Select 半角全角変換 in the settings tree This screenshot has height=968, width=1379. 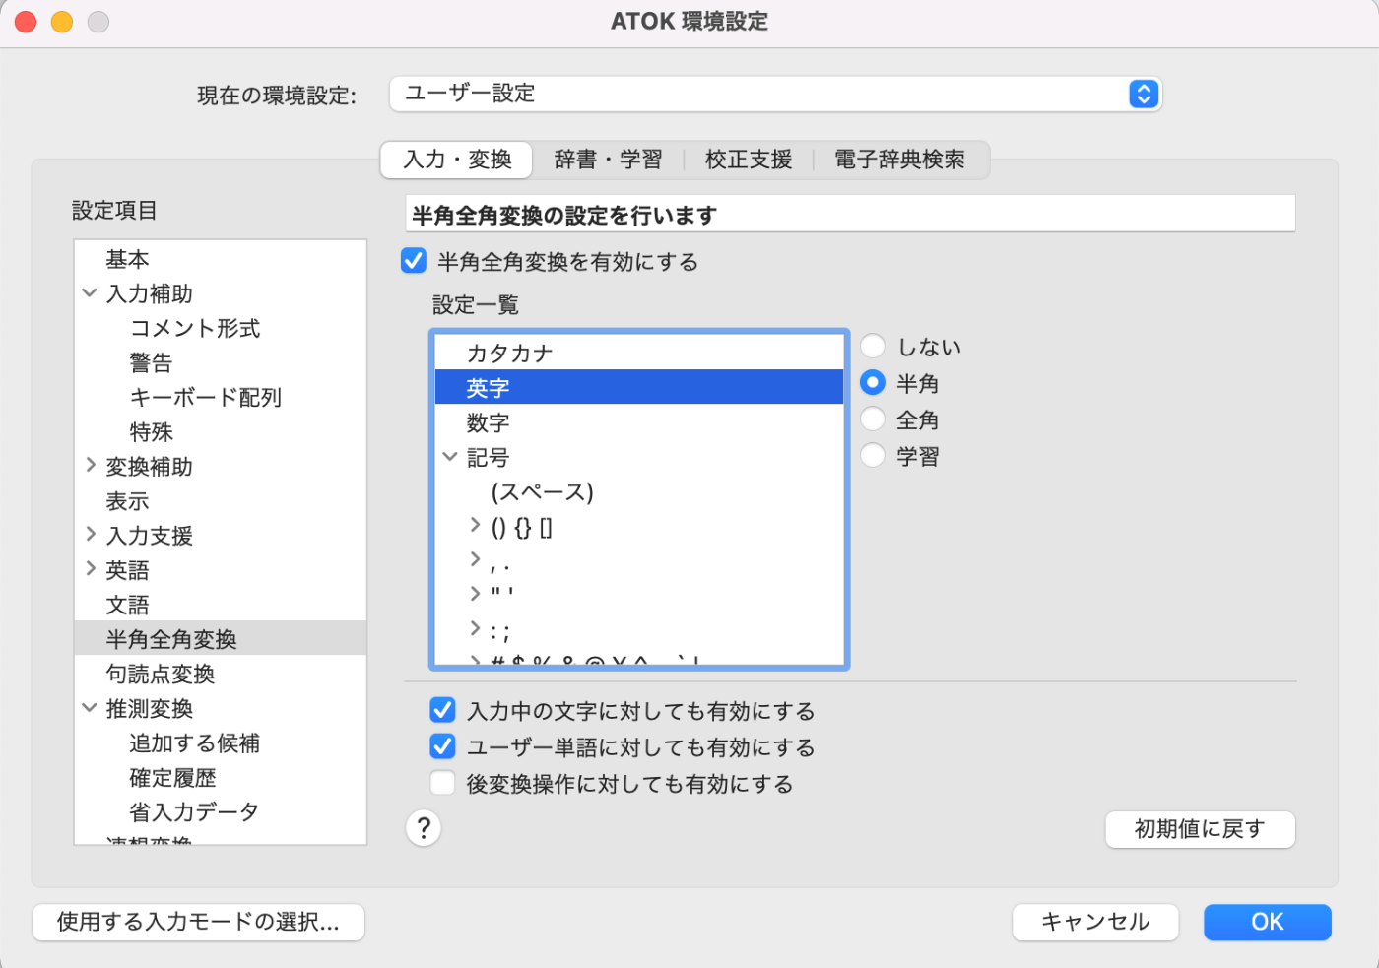[x=221, y=639]
